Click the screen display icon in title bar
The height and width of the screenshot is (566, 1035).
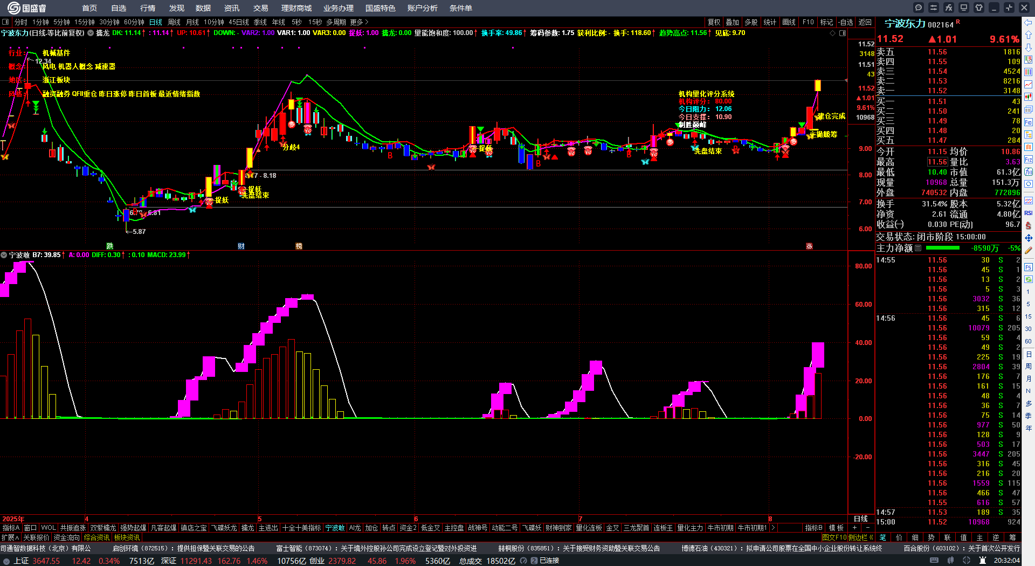(964, 8)
